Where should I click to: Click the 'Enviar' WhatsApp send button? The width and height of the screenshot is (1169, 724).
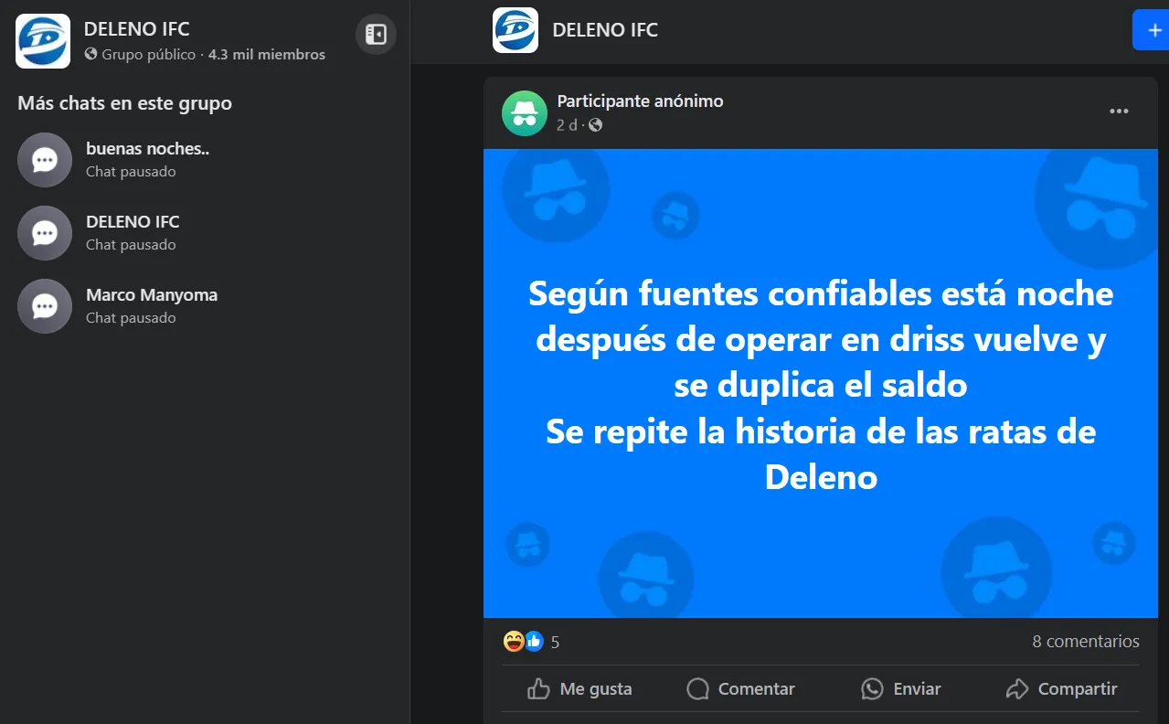click(x=901, y=689)
